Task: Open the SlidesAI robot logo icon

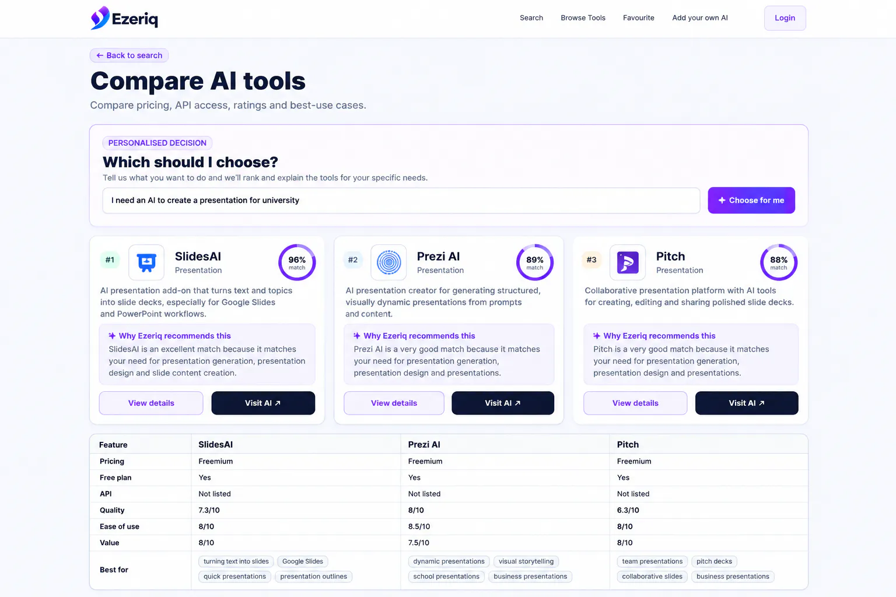Action: pyautogui.click(x=146, y=262)
